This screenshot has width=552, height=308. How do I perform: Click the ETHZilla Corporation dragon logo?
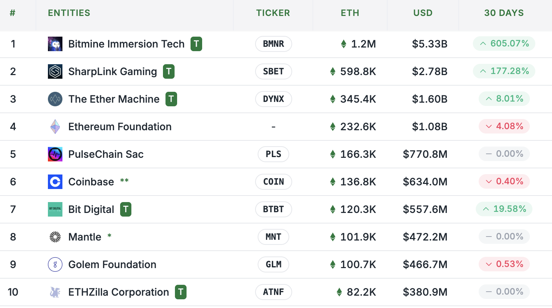click(55, 292)
